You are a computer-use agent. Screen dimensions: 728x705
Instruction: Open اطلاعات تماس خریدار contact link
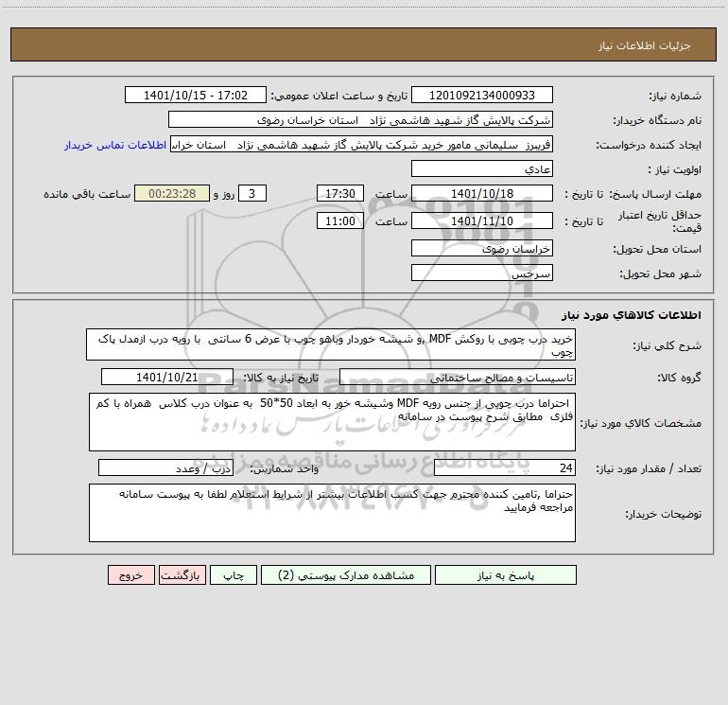115,145
